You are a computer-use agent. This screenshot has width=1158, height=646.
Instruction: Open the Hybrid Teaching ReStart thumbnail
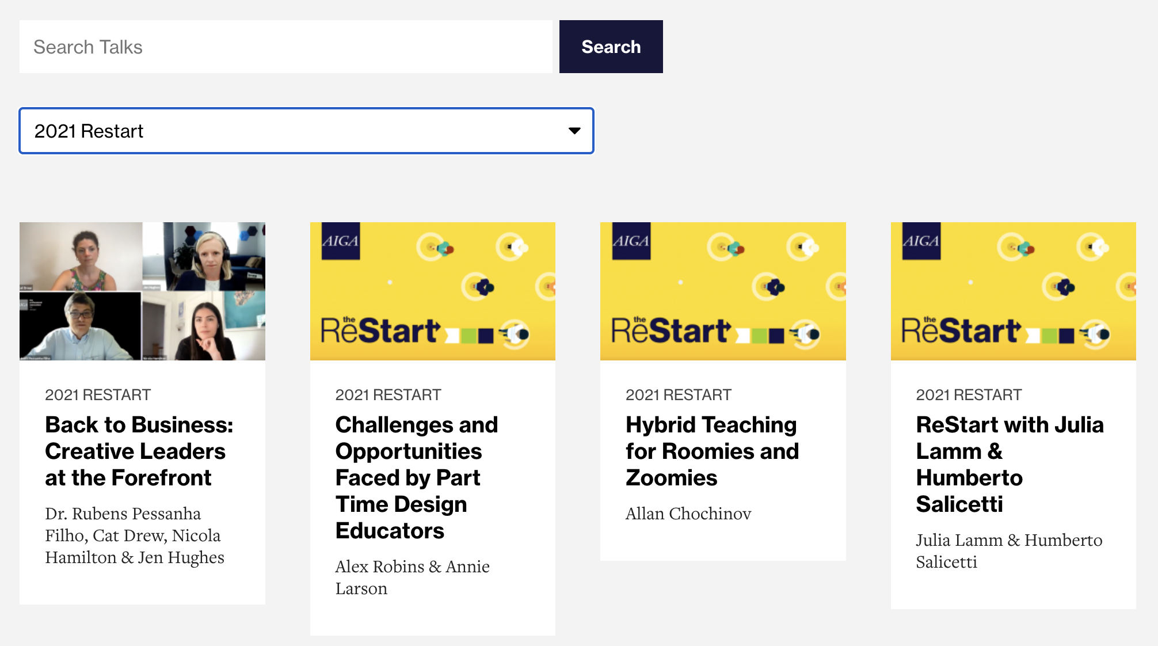coord(722,291)
